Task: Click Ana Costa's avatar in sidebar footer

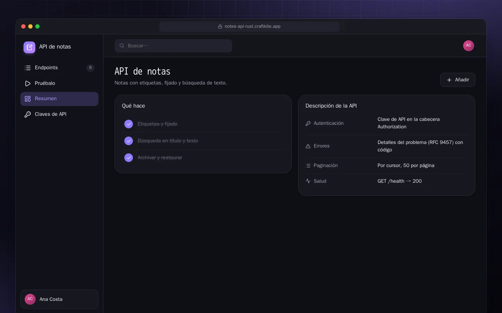Action: point(30,299)
